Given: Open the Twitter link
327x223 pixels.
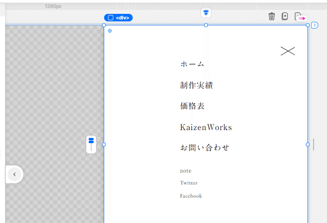Looking at the screenshot, I should tap(189, 183).
